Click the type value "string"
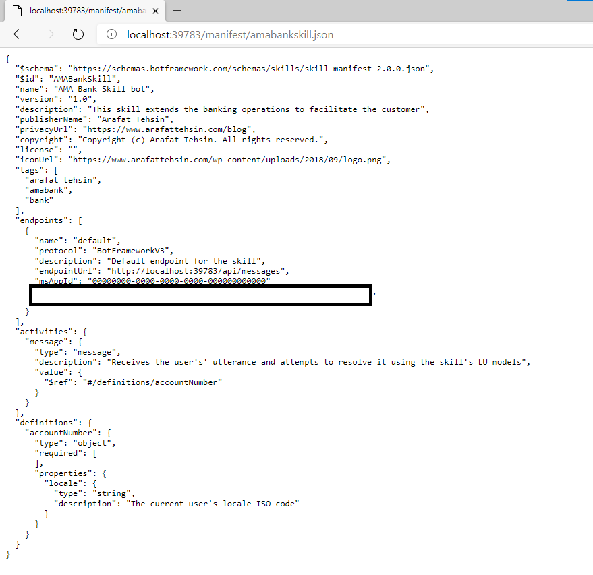Viewport: 593px width, 575px height. 111,494
